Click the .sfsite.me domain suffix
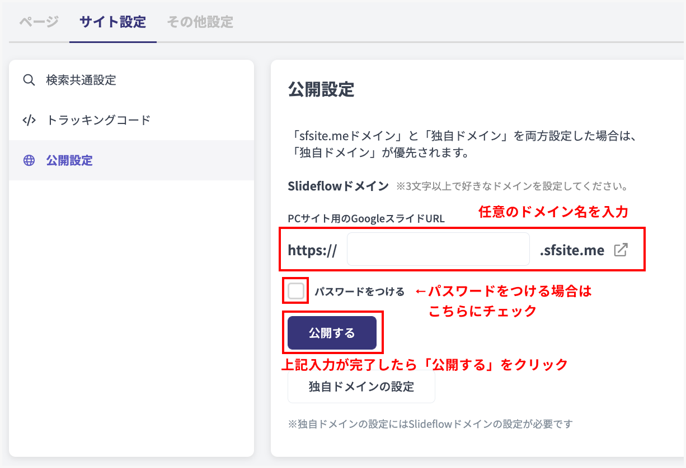This screenshot has height=468, width=686. click(572, 250)
